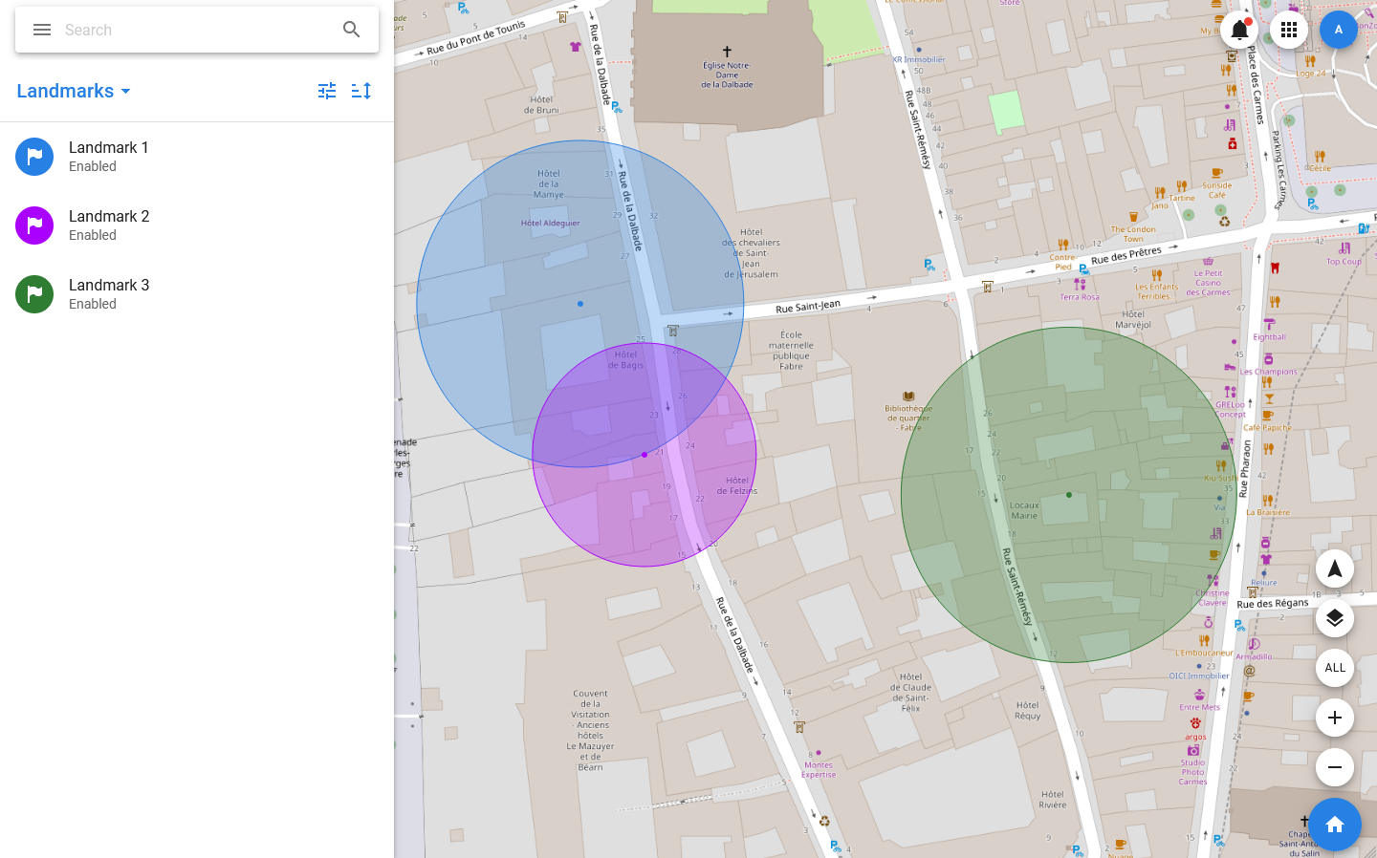The image size is (1377, 858).
Task: Open the notifications bell
Action: (1239, 30)
